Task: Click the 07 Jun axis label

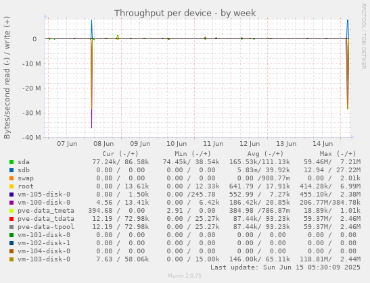Action: pyautogui.click(x=67, y=144)
